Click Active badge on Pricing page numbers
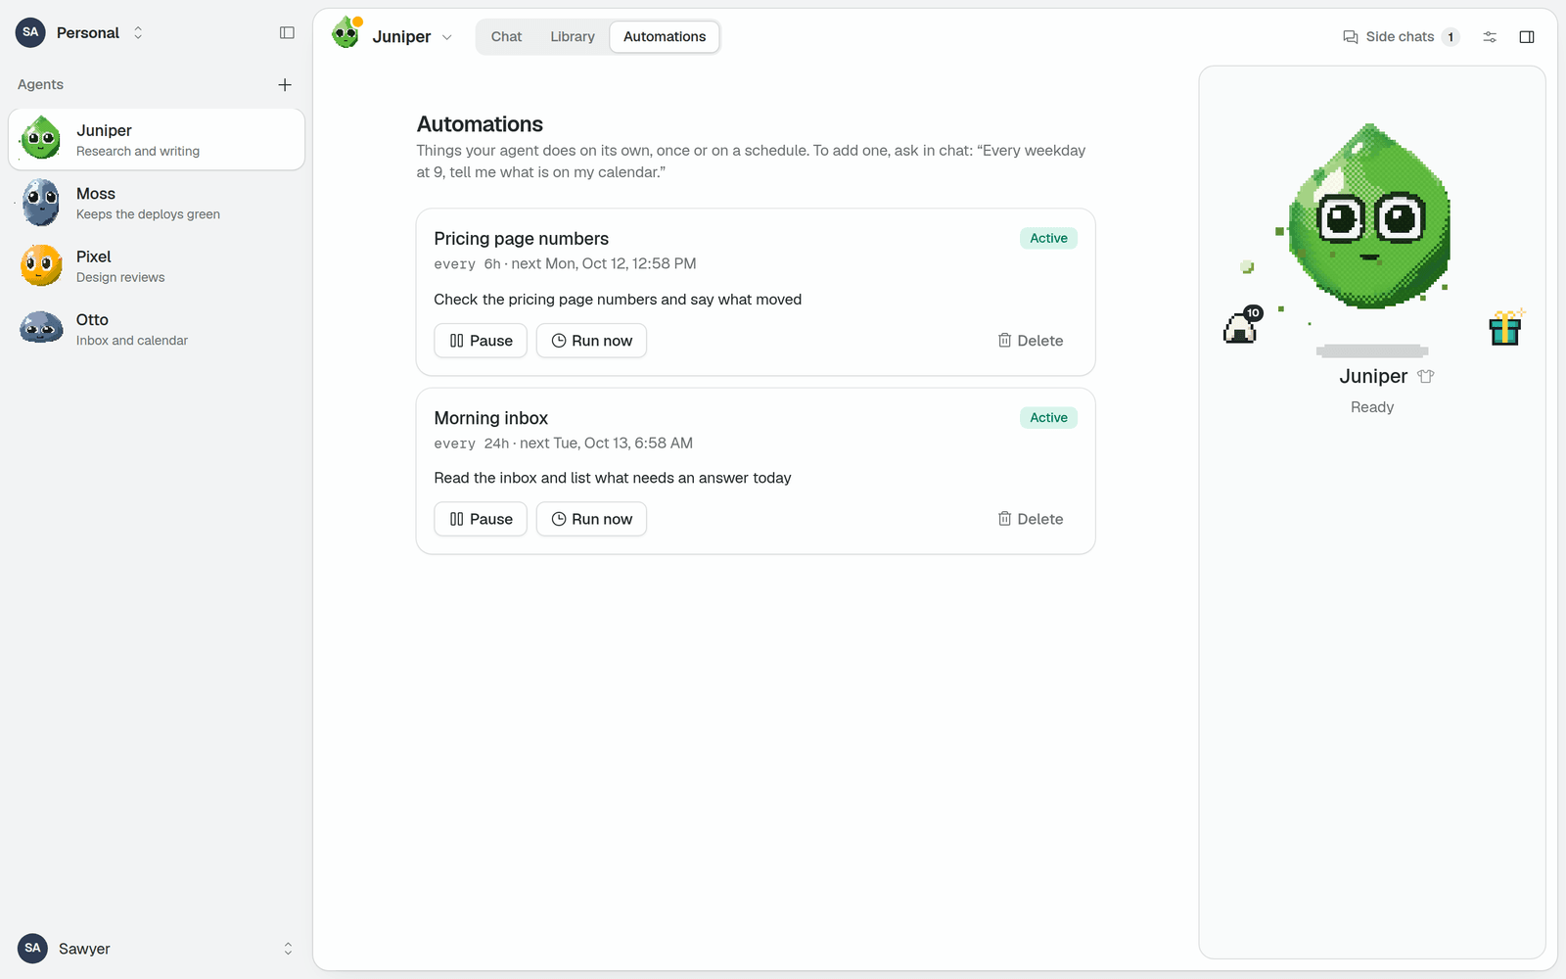This screenshot has height=979, width=1566. 1048,238
